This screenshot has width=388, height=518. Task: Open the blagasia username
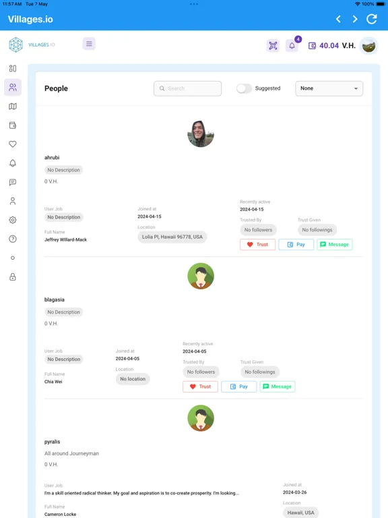point(55,299)
